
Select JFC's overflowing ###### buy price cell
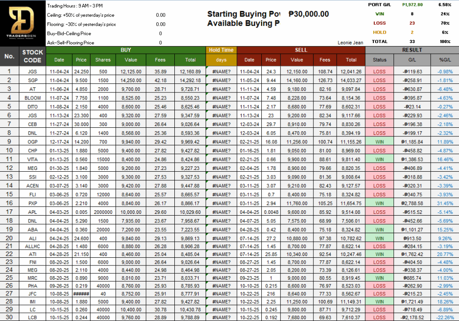tap(81, 294)
